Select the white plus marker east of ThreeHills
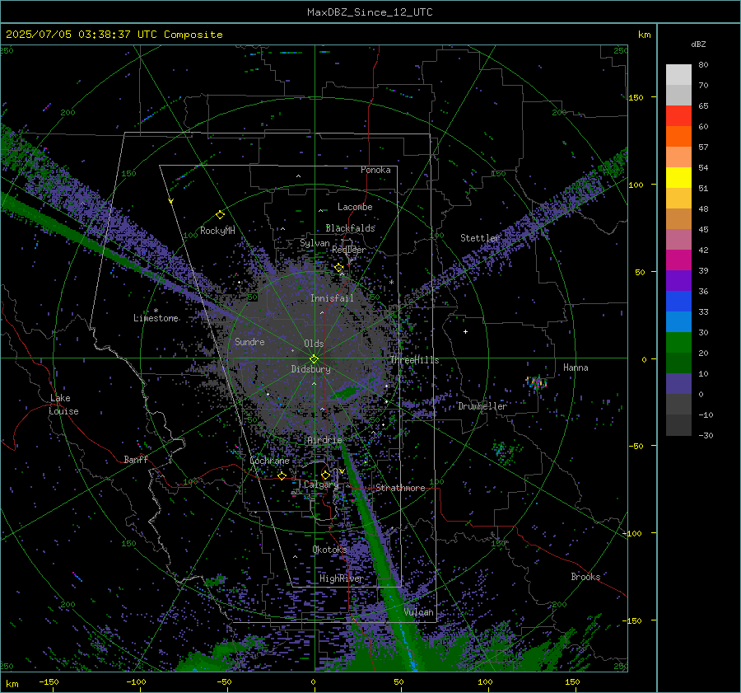The width and height of the screenshot is (741, 693). pyautogui.click(x=465, y=331)
